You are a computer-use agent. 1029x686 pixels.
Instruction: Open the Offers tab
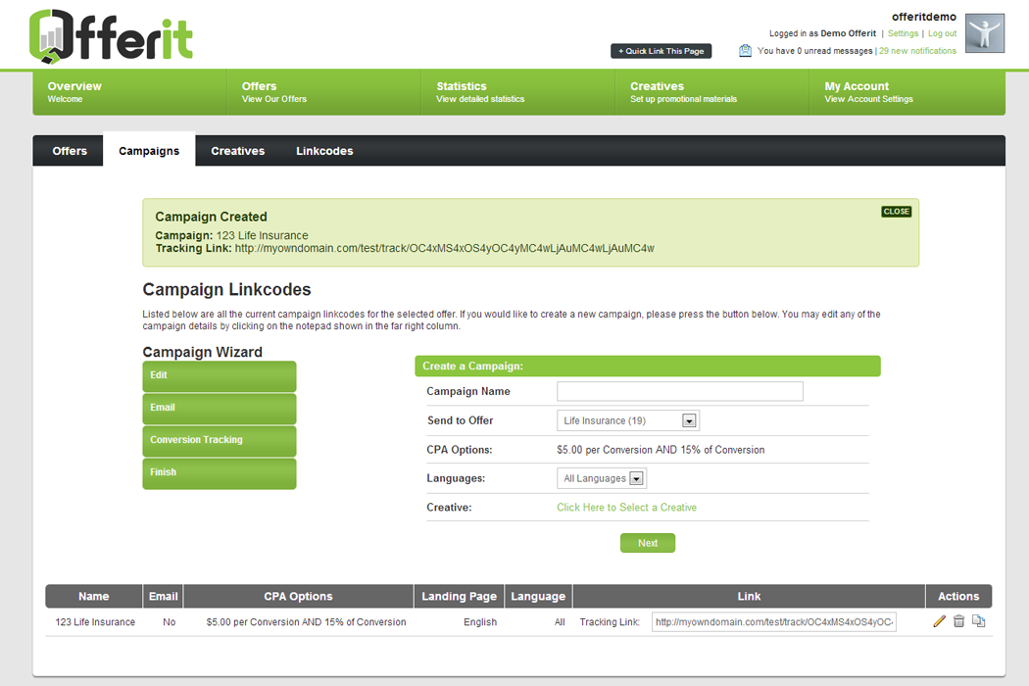point(70,151)
